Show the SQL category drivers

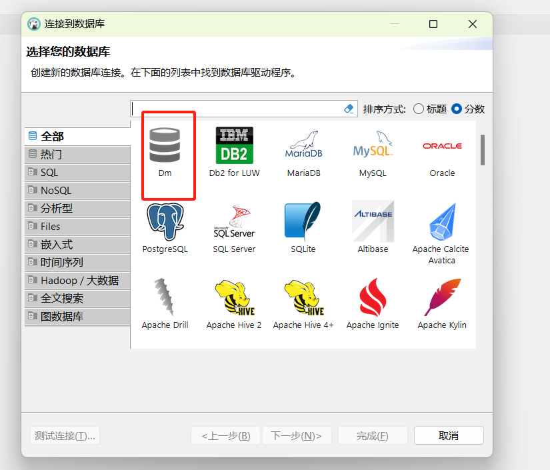pos(77,172)
